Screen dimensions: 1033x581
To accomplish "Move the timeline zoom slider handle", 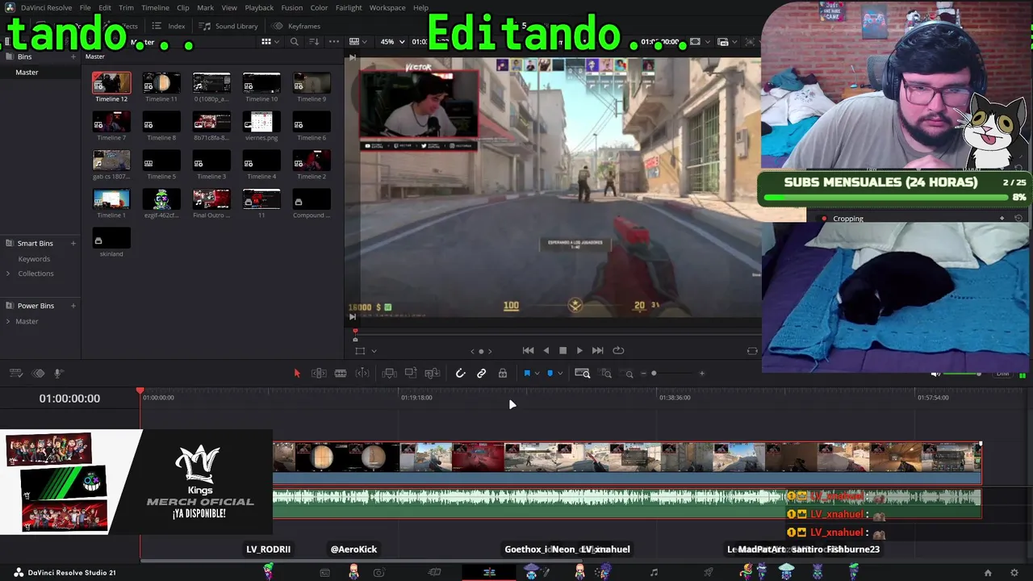I will pyautogui.click(x=654, y=373).
